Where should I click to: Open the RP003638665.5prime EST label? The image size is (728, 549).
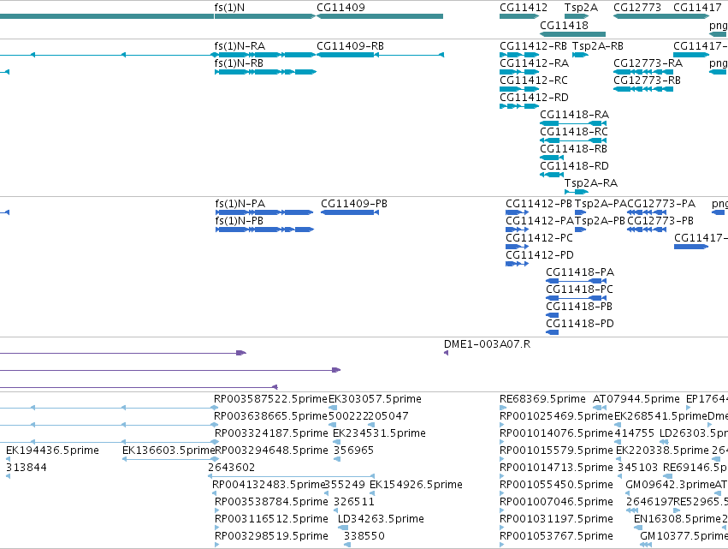coord(270,415)
